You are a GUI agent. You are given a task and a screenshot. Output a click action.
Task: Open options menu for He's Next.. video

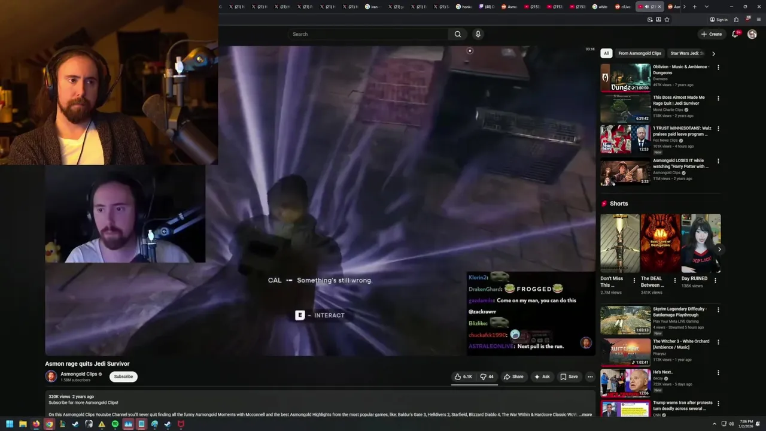tap(718, 373)
